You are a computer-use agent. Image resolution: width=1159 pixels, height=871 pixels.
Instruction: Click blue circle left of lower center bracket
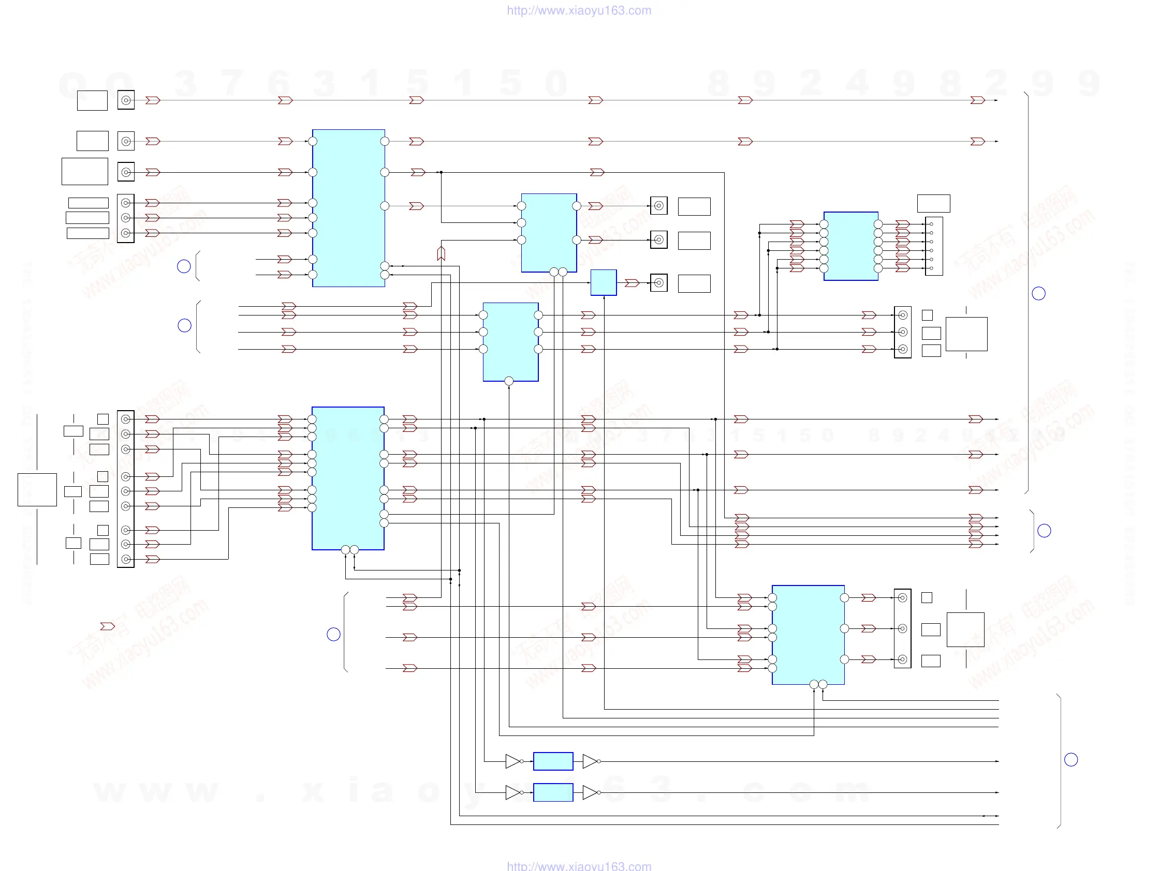pos(334,635)
